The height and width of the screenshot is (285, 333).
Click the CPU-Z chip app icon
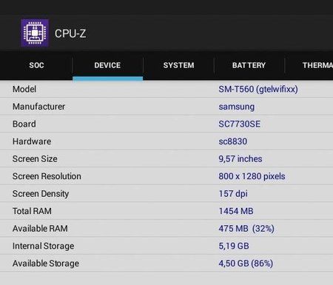coord(35,33)
